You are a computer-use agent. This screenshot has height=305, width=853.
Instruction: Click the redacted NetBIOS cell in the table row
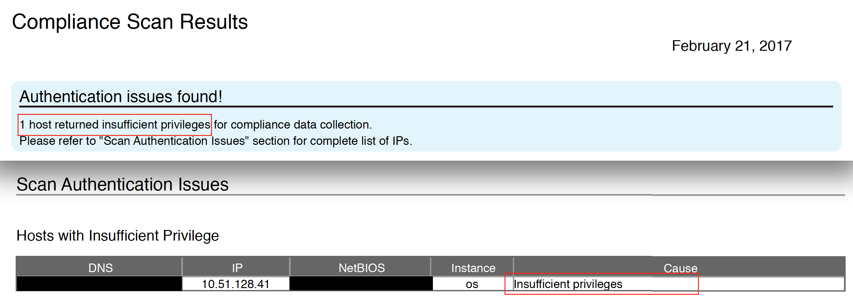(x=361, y=284)
